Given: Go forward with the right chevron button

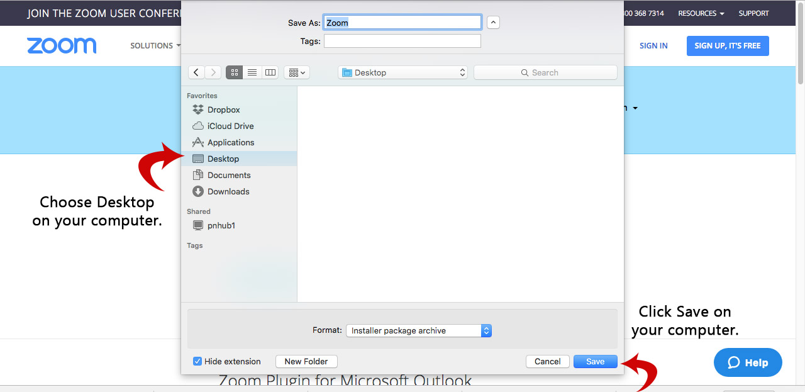Looking at the screenshot, I should [x=213, y=72].
